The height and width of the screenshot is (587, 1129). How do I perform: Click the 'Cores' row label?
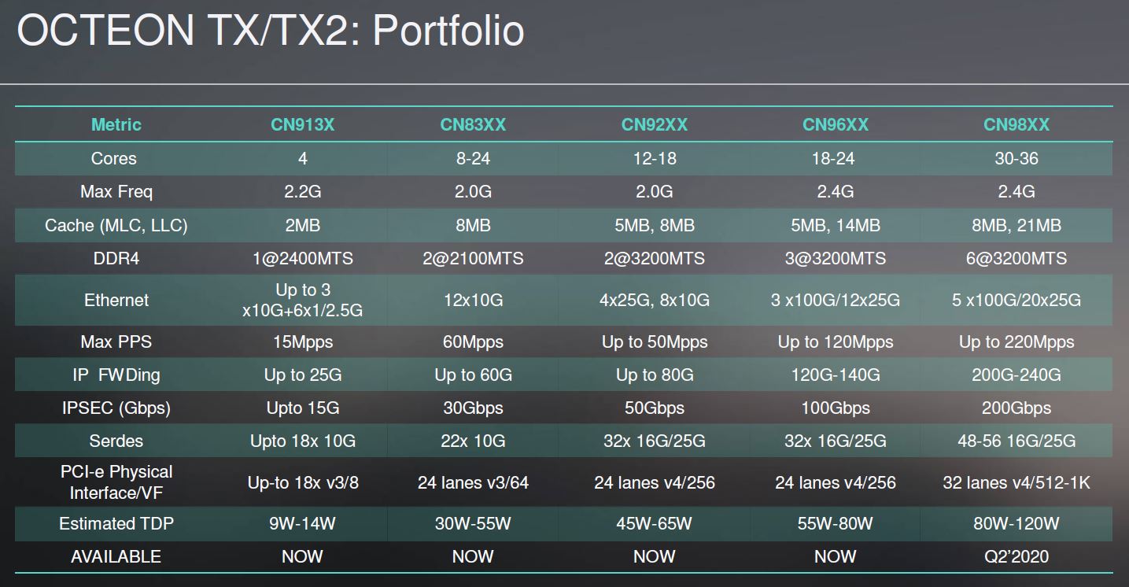click(x=114, y=158)
